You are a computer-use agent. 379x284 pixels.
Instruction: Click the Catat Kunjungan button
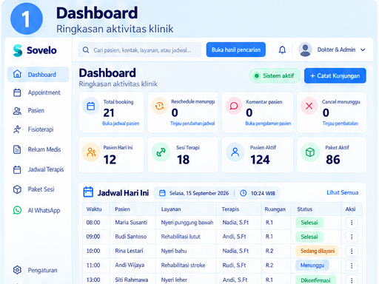(335, 75)
